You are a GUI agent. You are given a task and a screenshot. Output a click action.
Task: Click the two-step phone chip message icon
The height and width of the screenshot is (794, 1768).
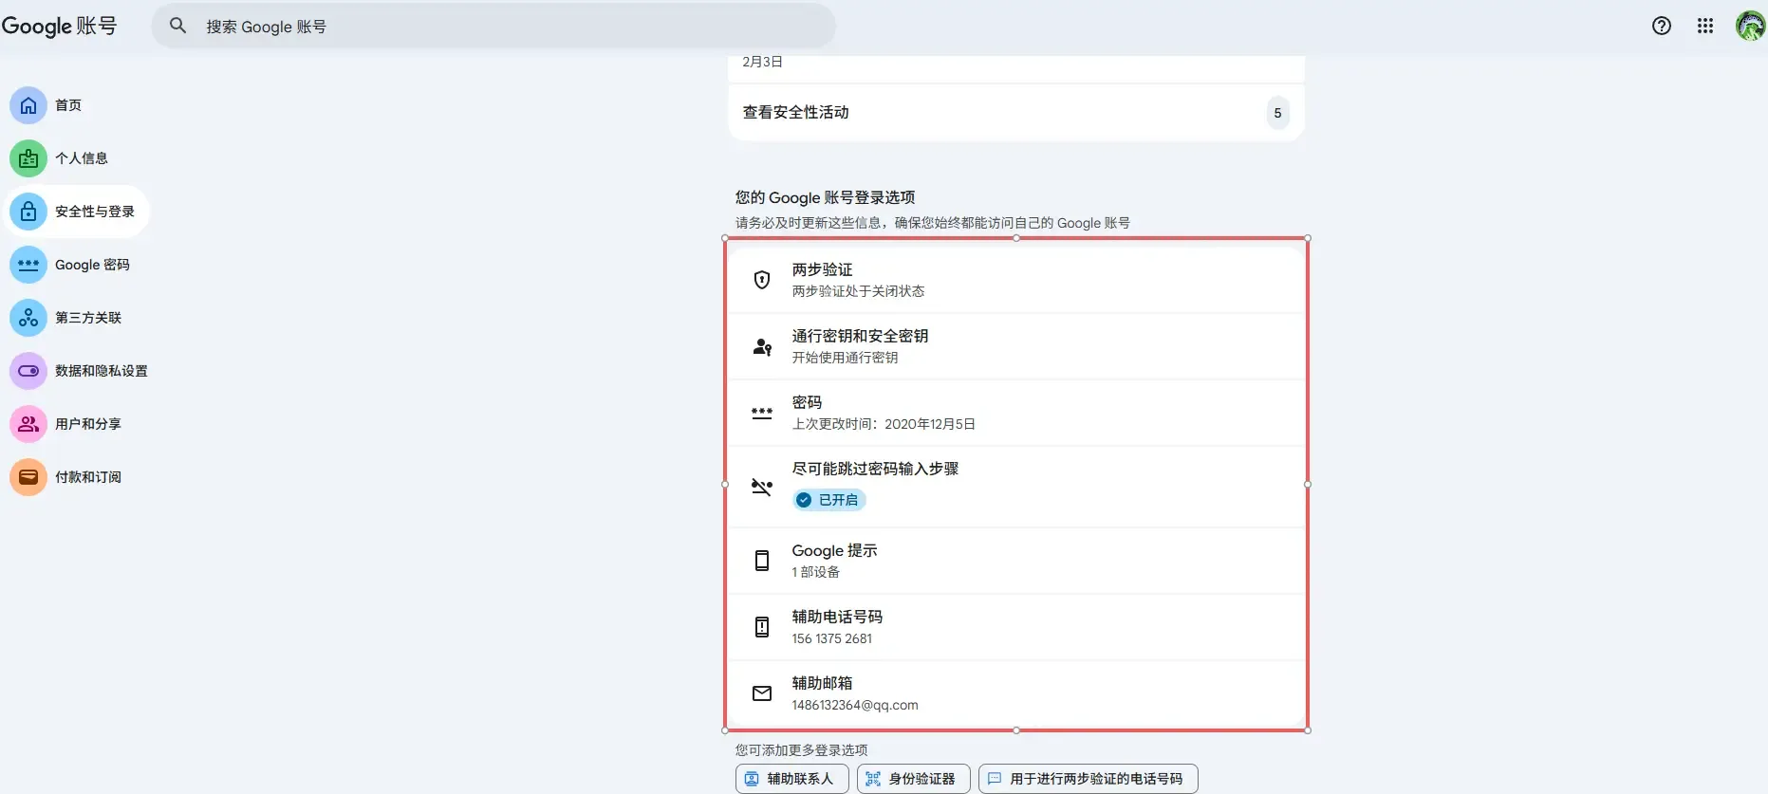(x=995, y=779)
